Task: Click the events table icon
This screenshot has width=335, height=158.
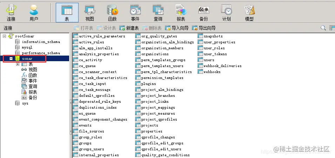Action: (76, 125)
